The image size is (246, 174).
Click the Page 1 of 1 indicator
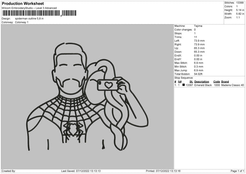pos(237,171)
